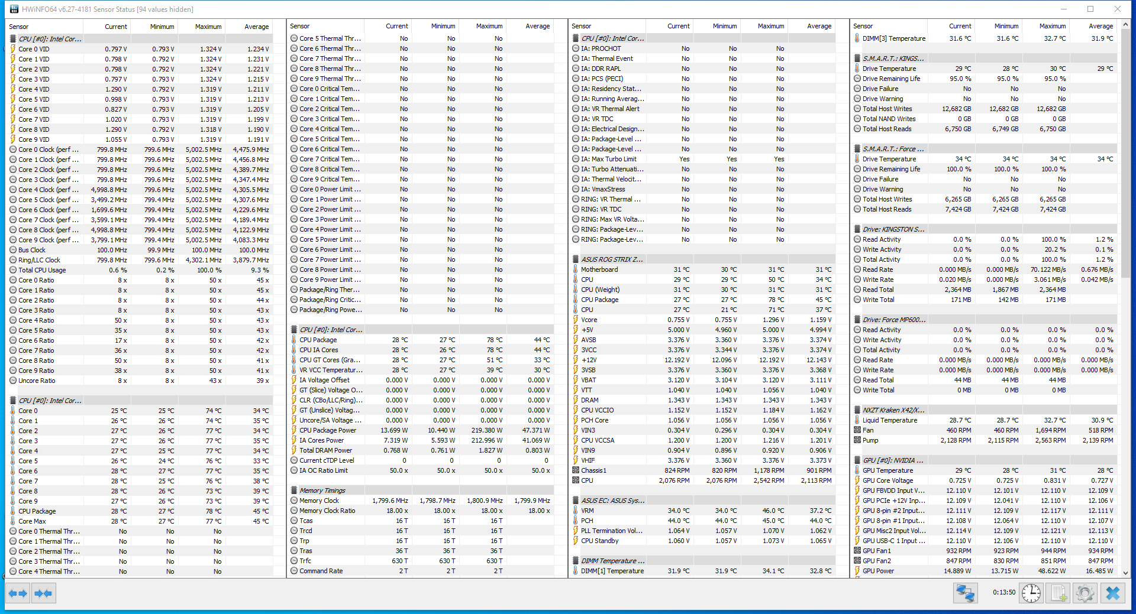
Task: Click the lightning icon beside Vcore
Action: click(576, 320)
